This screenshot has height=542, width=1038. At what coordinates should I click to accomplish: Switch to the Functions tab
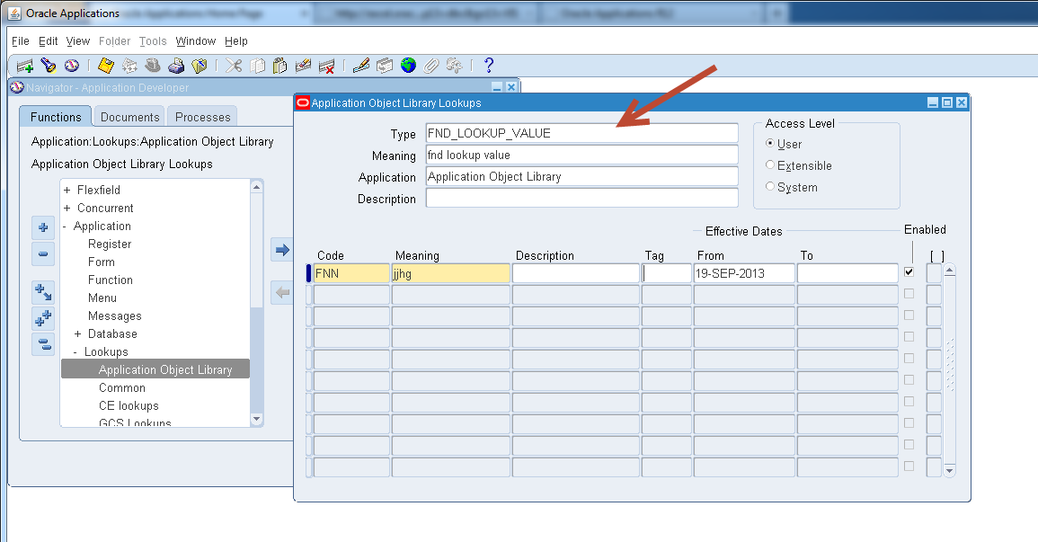(56, 117)
